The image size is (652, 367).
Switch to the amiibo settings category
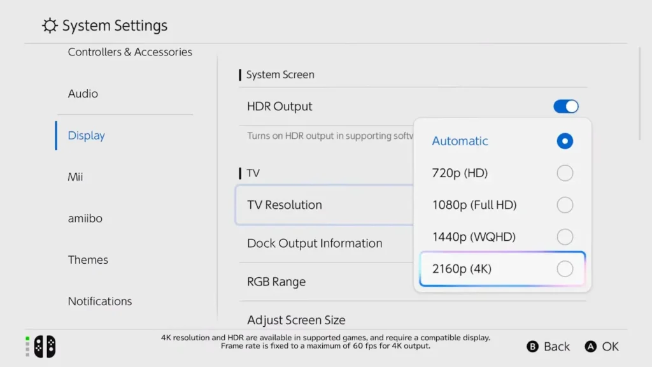click(x=85, y=218)
